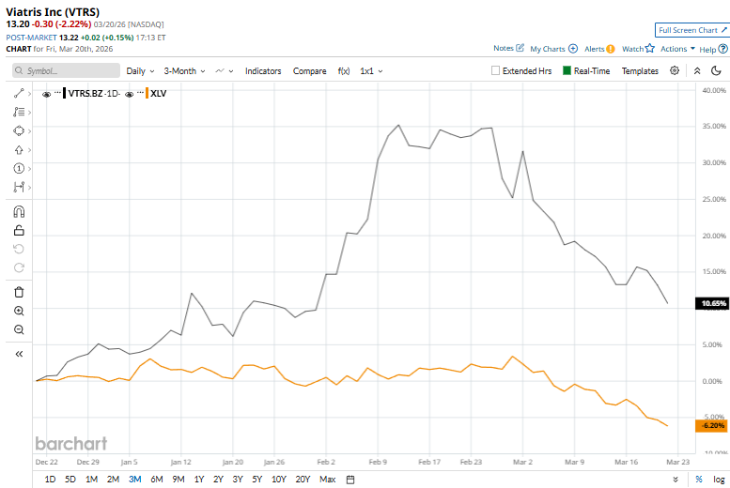
Task: Select the 20Y time range
Action: pos(303,480)
